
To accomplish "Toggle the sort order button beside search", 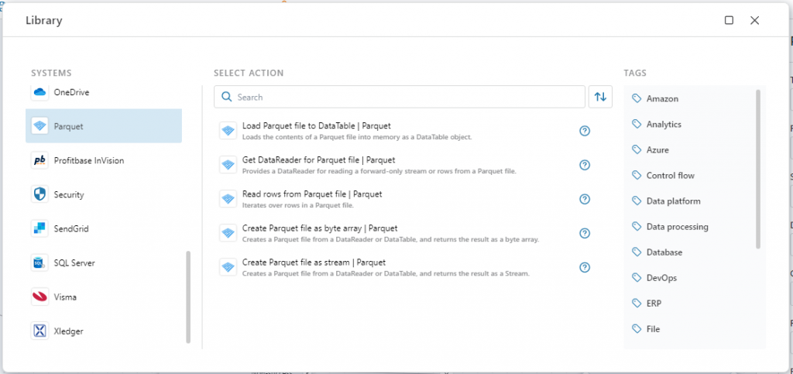I will point(600,97).
